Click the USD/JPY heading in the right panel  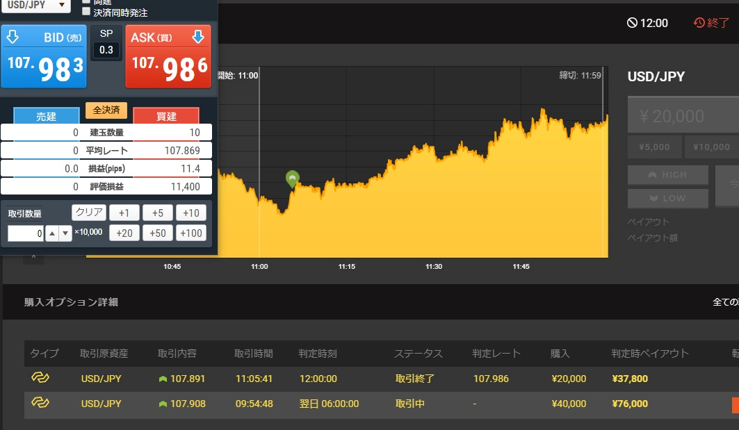656,76
